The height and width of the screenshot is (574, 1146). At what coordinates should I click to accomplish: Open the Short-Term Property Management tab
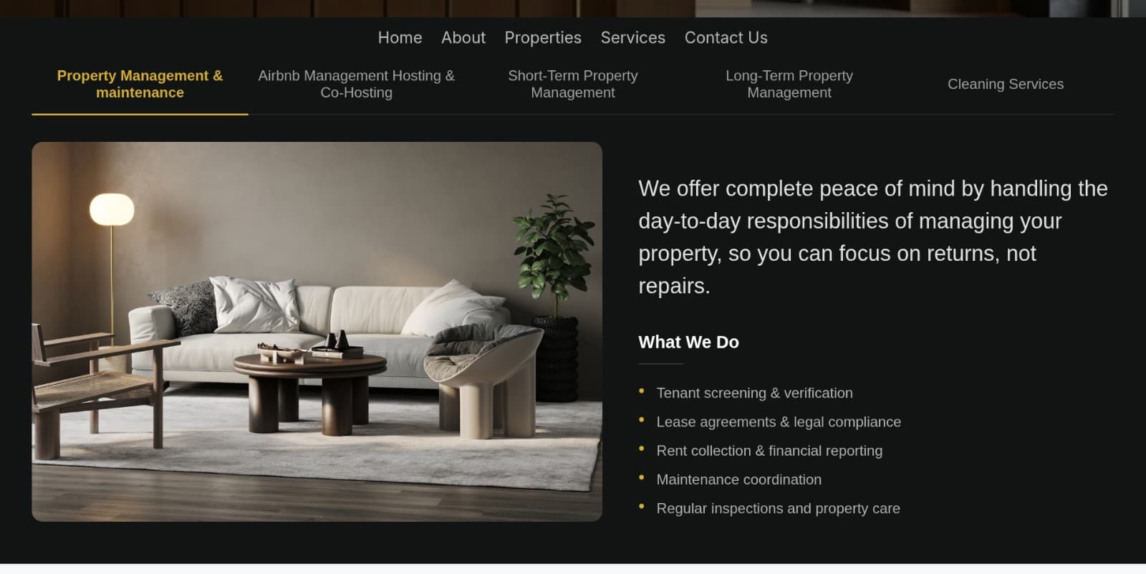coord(572,84)
